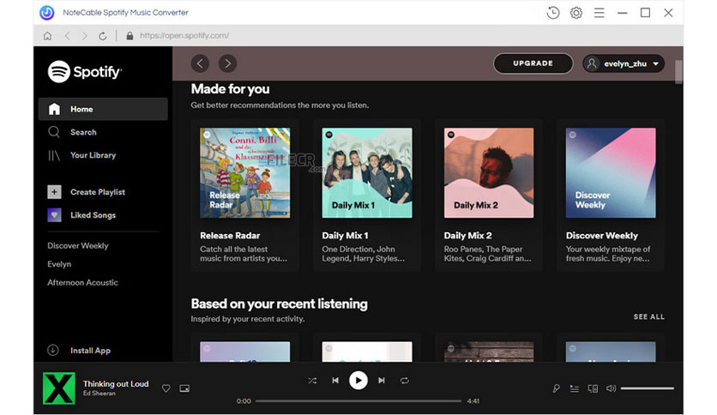Image resolution: width=717 pixels, height=415 pixels.
Task: Click Daily Mix 1 card title
Action: pyautogui.click(x=345, y=236)
